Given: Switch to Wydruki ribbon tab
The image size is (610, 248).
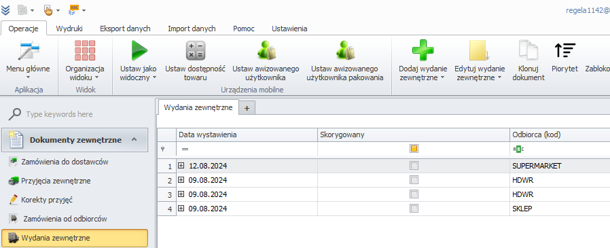Looking at the screenshot, I should (69, 29).
